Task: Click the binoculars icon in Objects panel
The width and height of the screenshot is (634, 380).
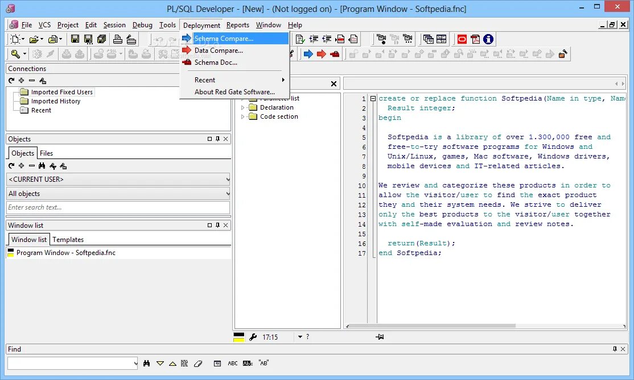Action: [42, 166]
